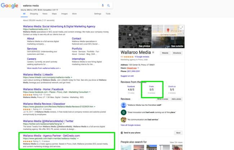This screenshot has height=150, width=234.
Task: Open the Contact sitelink
Action: point(76,38)
